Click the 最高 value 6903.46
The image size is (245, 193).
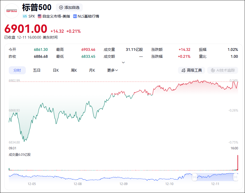coord(88,50)
